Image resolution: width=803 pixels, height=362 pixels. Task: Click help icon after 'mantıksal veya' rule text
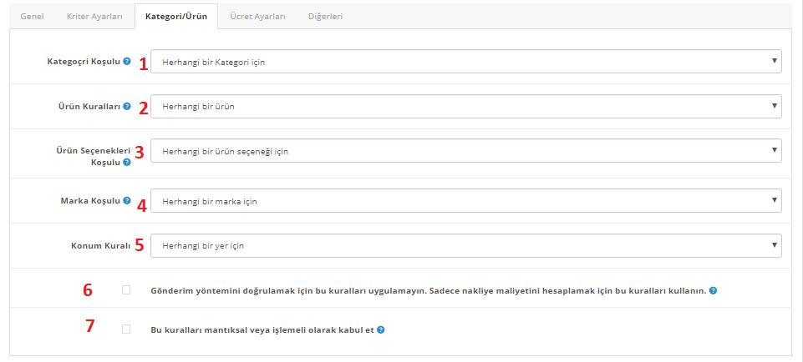381,329
